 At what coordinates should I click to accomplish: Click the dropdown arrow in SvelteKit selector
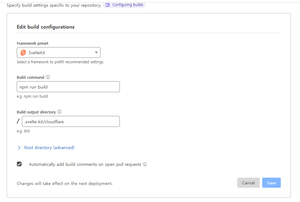tap(96, 53)
